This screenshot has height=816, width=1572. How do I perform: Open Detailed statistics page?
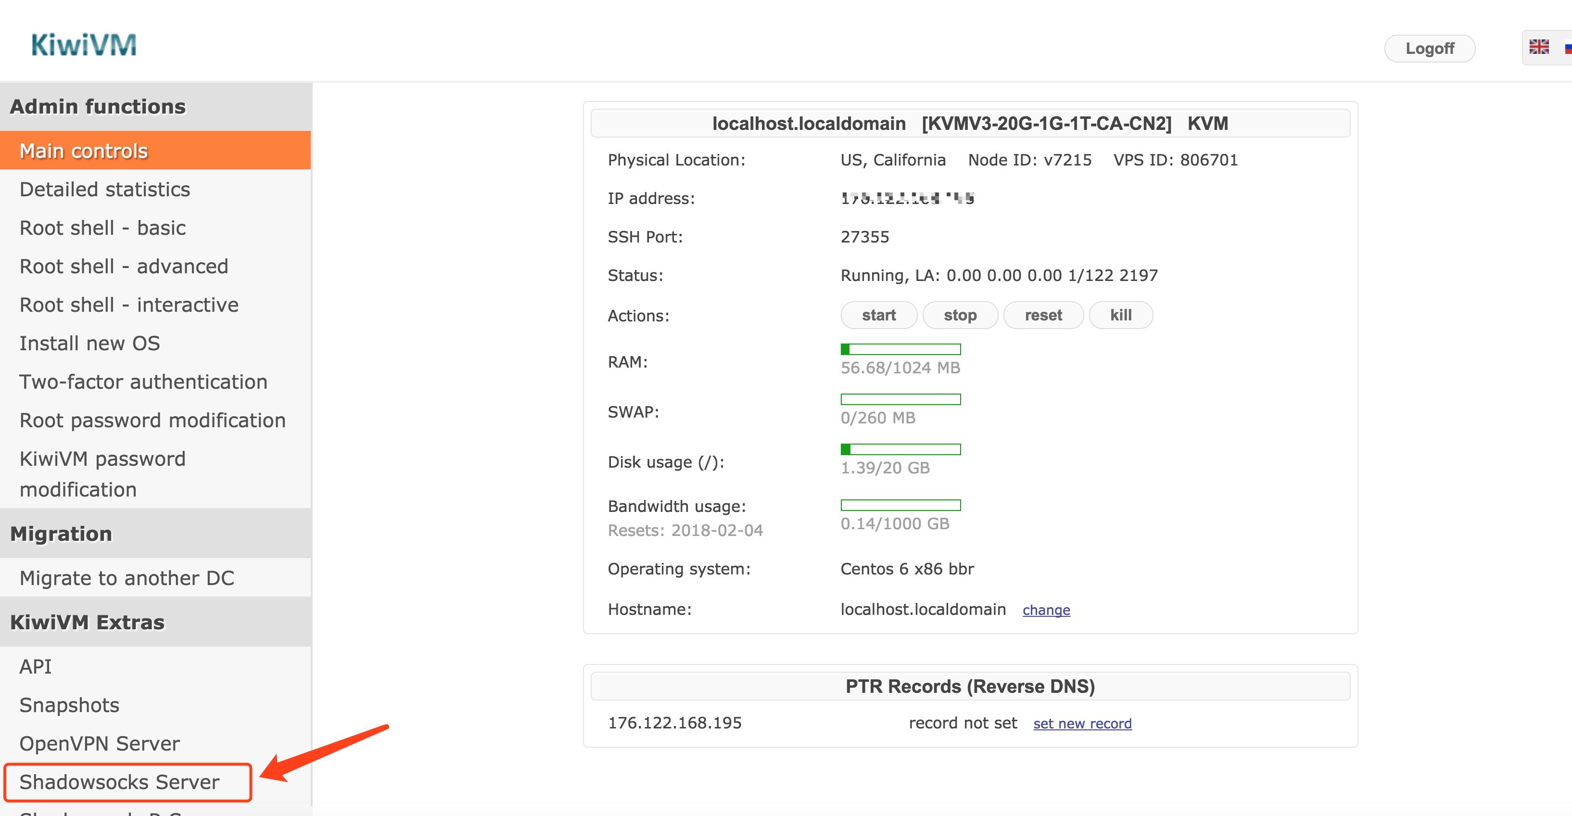pyautogui.click(x=104, y=189)
